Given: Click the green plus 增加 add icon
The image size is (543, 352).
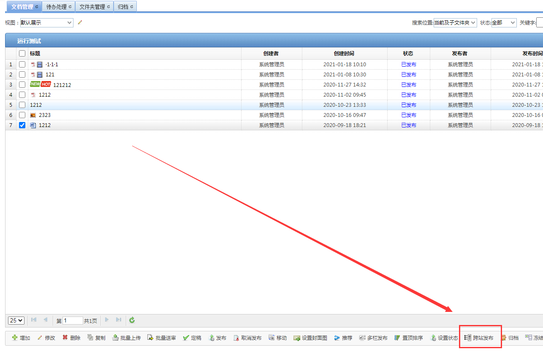Looking at the screenshot, I should 15,338.
